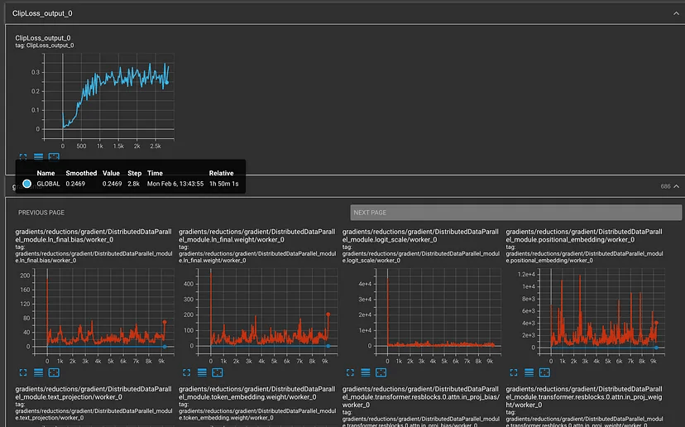Toggle y-axis log scale for positional_embedding chart
685x427 pixels.
529,372
